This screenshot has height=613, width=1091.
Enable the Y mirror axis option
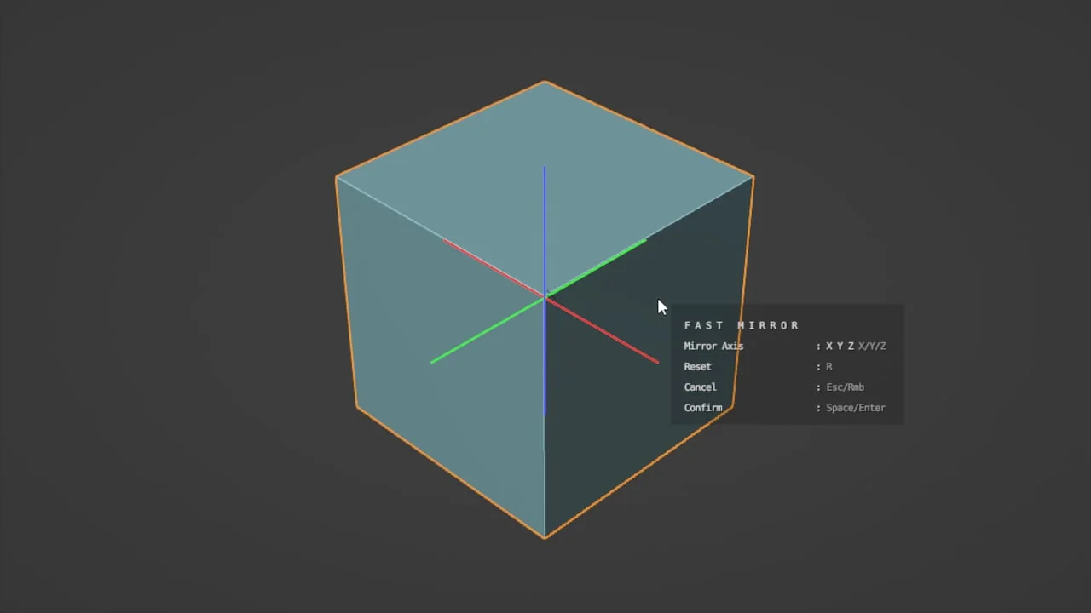tap(839, 346)
